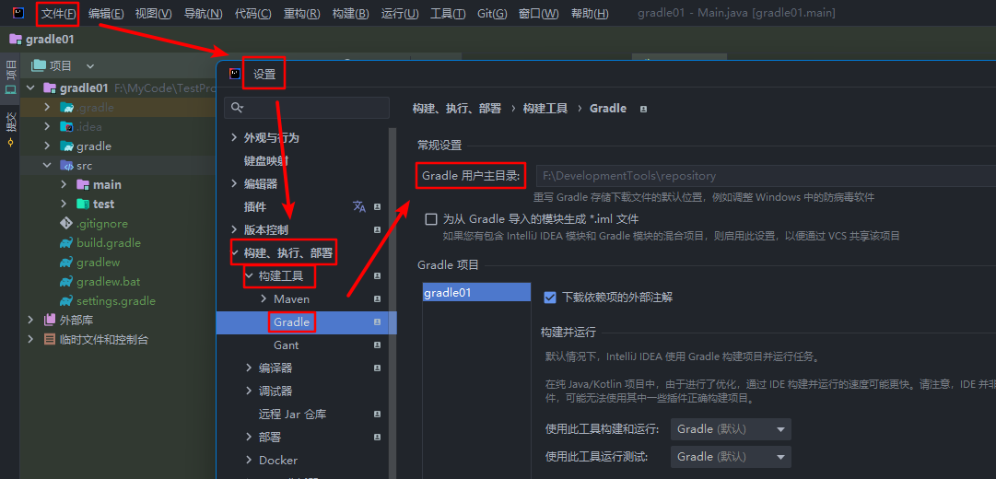
Task: Open the 视图(V) menu
Action: [153, 13]
